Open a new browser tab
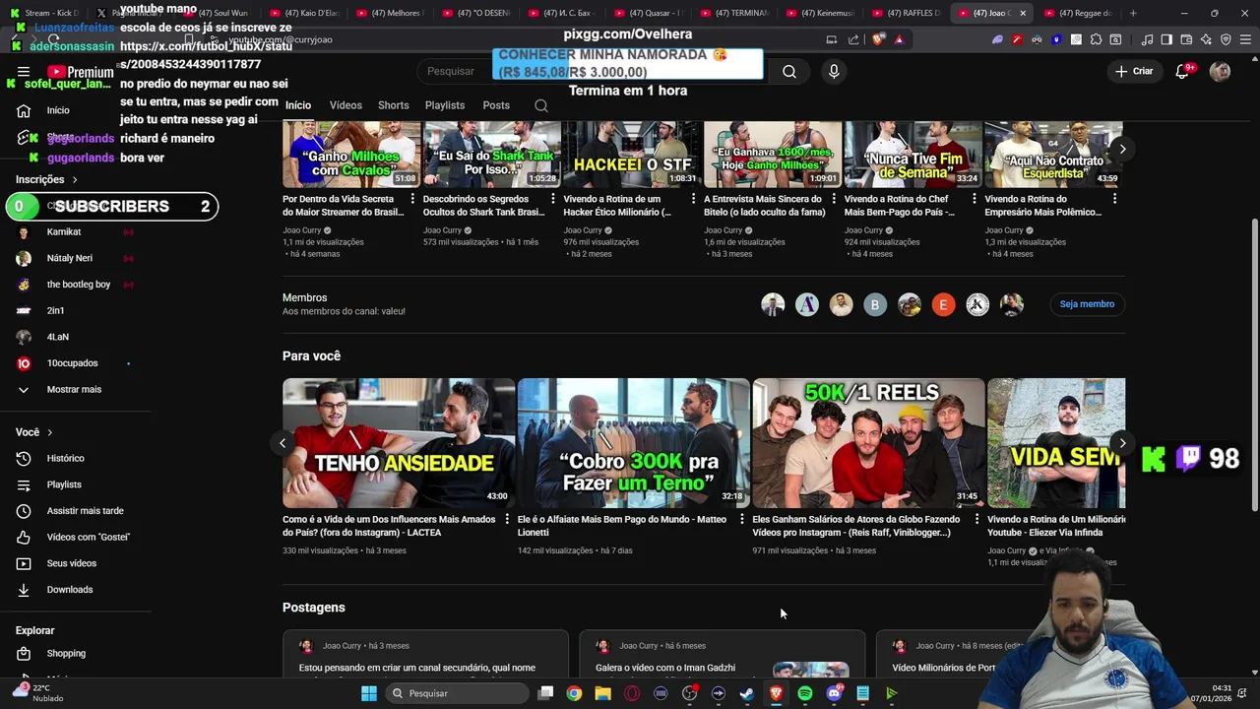This screenshot has width=1260, height=709. coord(1133,13)
